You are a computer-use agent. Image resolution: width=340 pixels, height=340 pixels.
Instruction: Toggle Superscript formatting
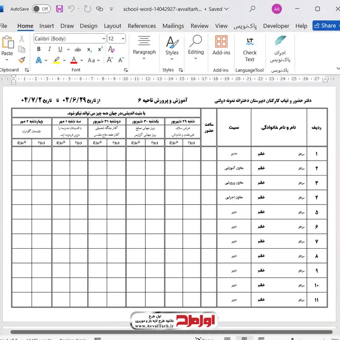pos(100,49)
